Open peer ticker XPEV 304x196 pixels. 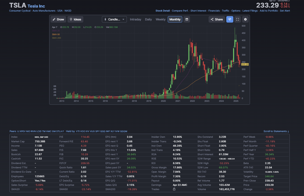pyautogui.click(x=23, y=131)
